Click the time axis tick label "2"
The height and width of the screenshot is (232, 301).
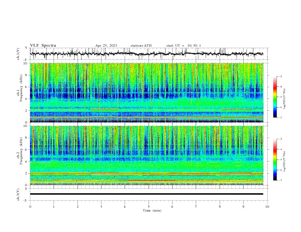coord(78,207)
